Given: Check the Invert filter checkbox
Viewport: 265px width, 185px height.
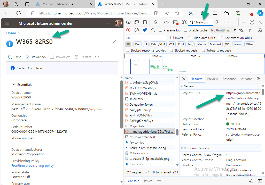Looking at the screenshot, I should pos(172,38).
